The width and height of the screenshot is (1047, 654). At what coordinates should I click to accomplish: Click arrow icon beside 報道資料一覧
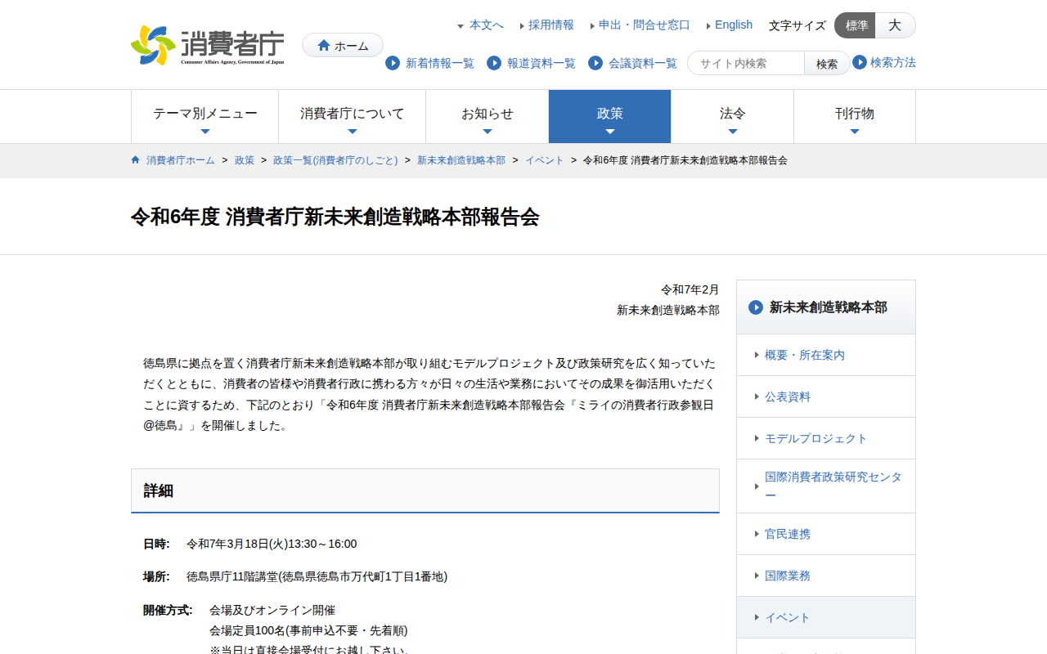(x=494, y=63)
